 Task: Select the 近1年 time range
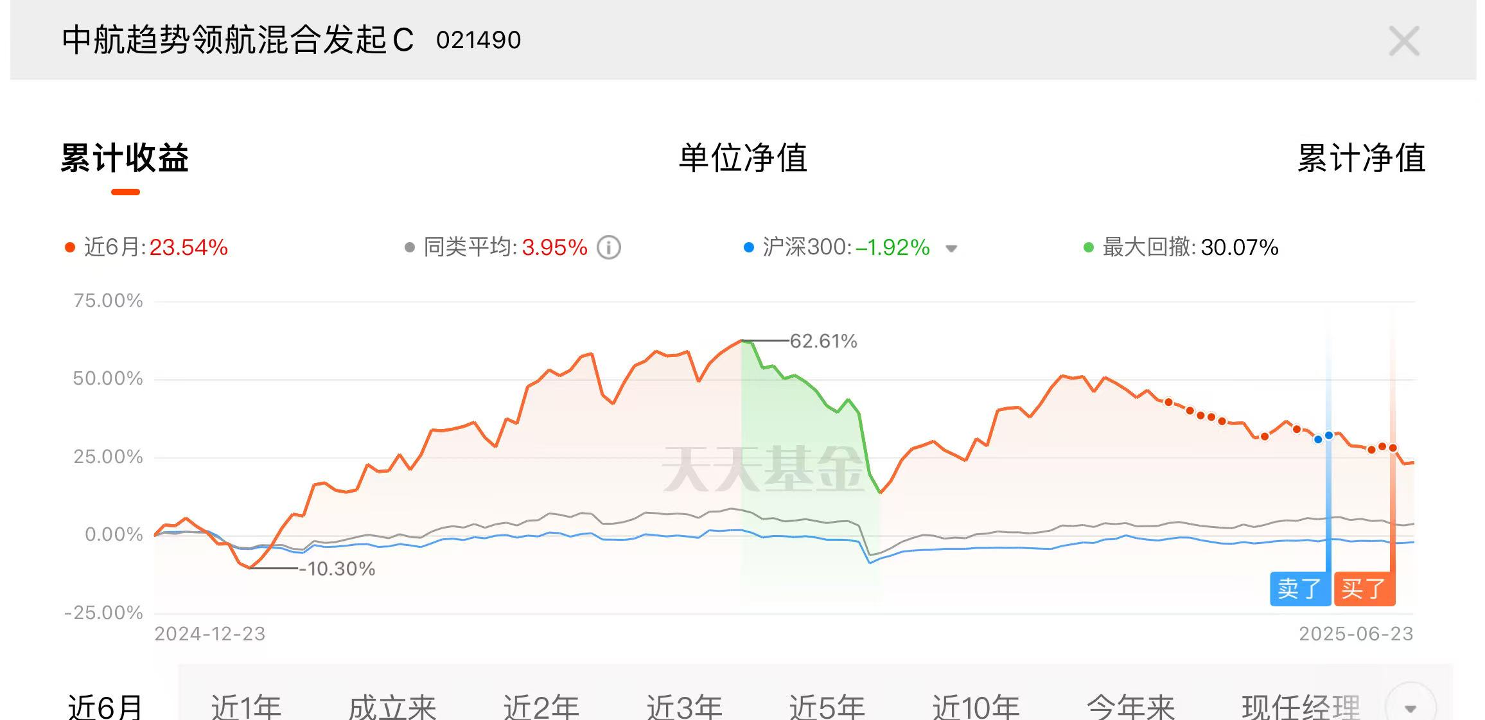[x=246, y=707]
